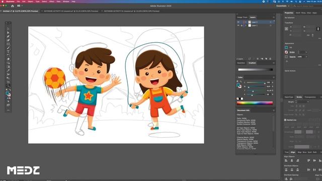Toggle the Dashed Line checkbox
Screen dimensions: 322x181
285,120
